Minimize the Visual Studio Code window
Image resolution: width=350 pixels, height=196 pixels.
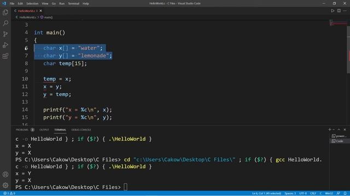coord(324,3)
